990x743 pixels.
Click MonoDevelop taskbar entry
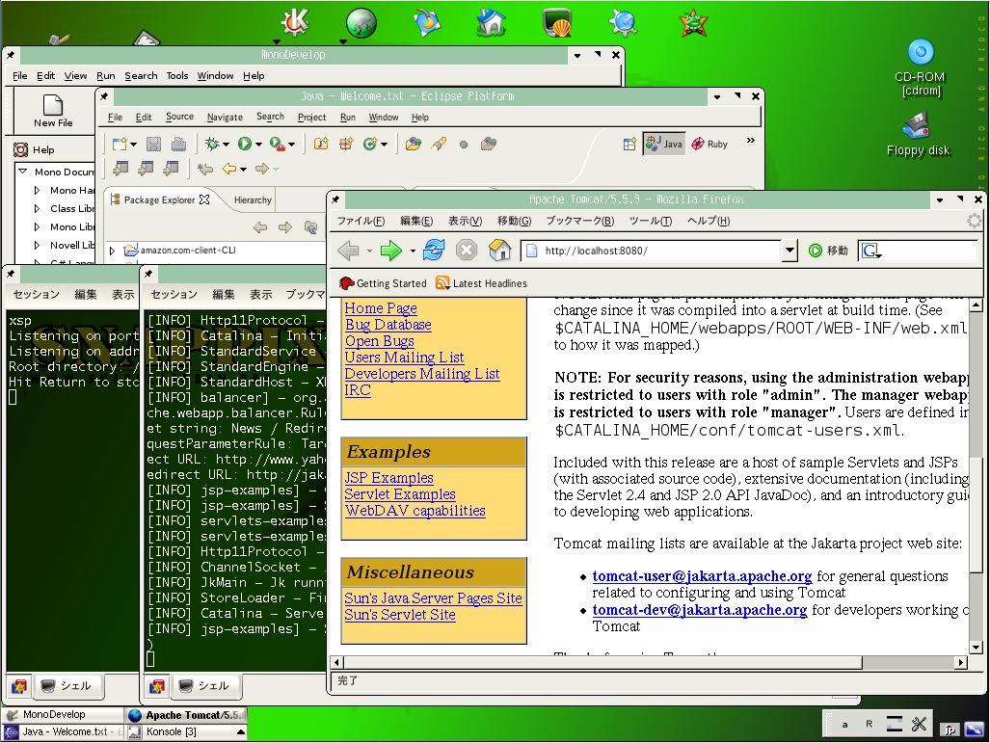click(x=63, y=715)
